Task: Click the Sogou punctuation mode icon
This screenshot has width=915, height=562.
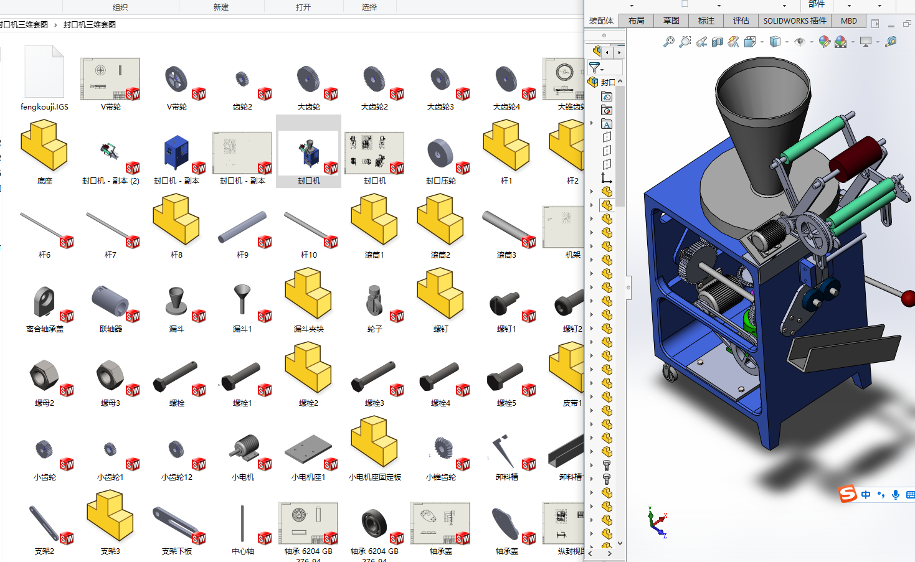Action: [881, 495]
